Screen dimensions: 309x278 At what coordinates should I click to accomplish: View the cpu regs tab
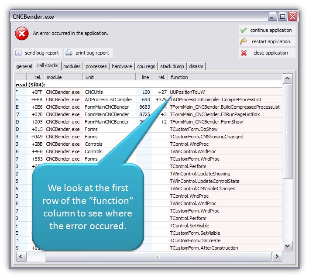point(146,66)
